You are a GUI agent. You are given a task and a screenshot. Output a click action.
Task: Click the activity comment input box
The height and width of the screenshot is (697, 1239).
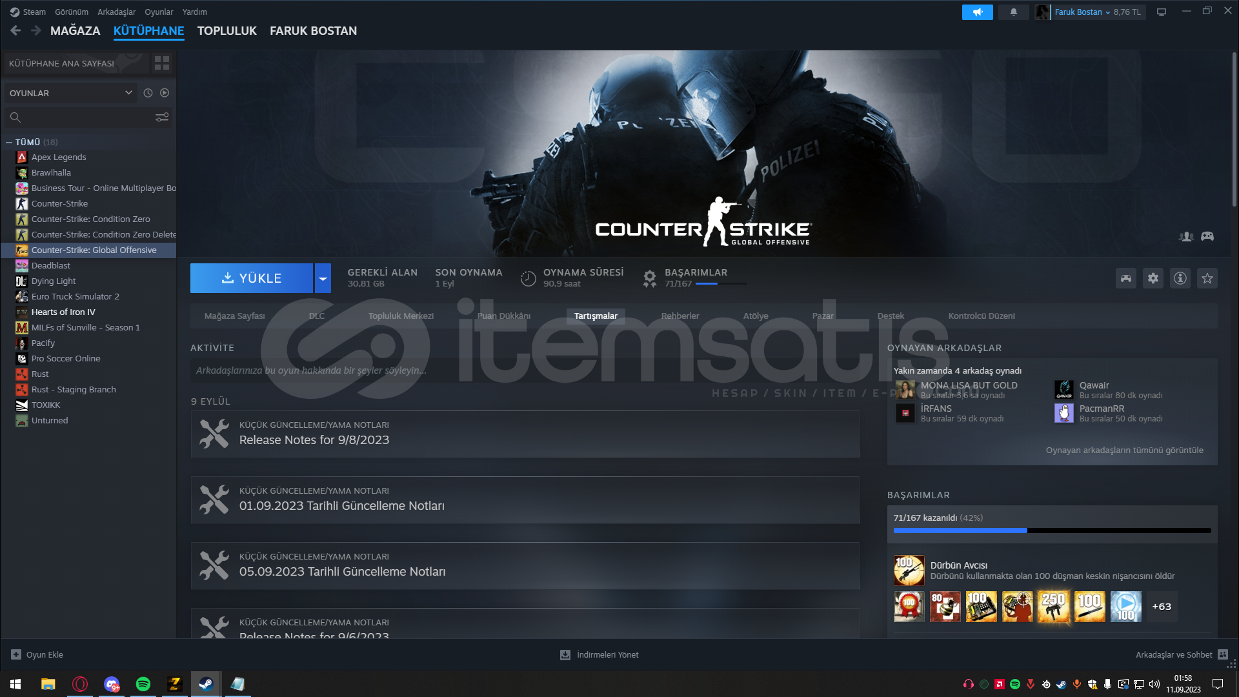click(x=525, y=370)
